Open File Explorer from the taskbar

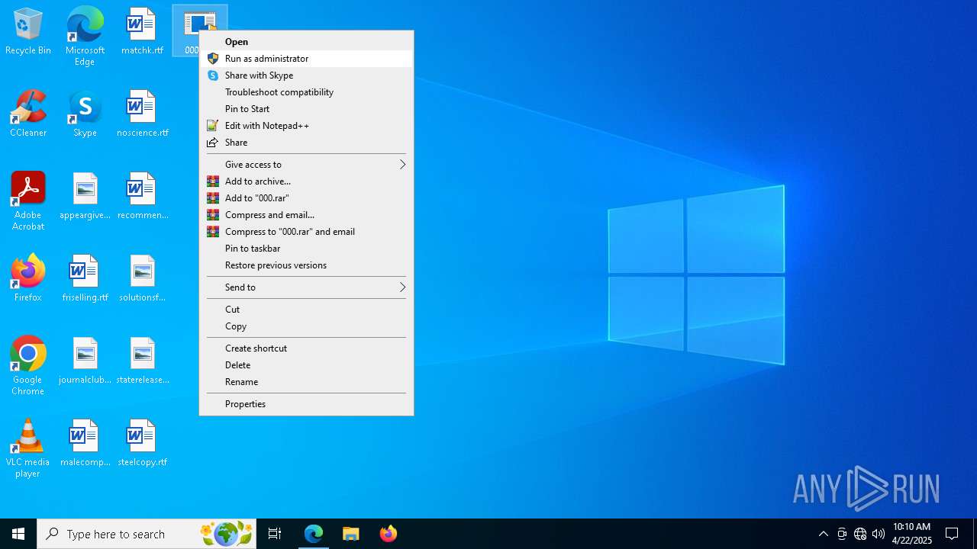[x=350, y=534]
